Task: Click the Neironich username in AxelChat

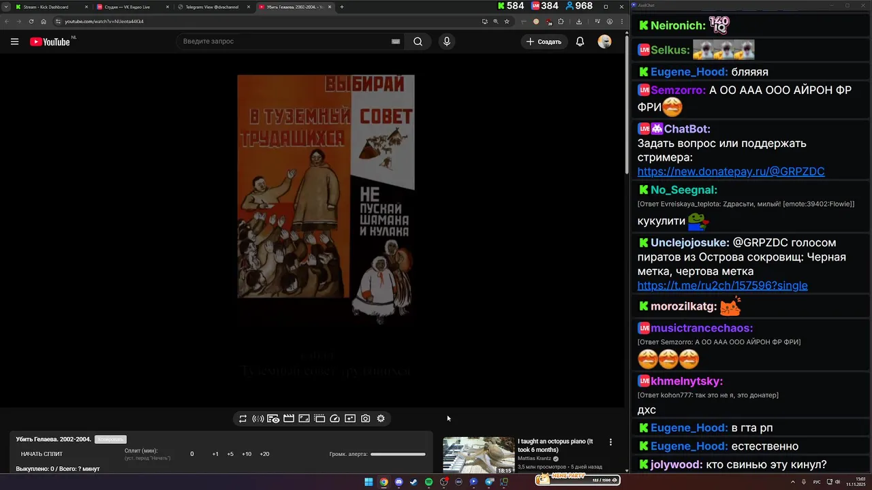Action: (x=677, y=26)
